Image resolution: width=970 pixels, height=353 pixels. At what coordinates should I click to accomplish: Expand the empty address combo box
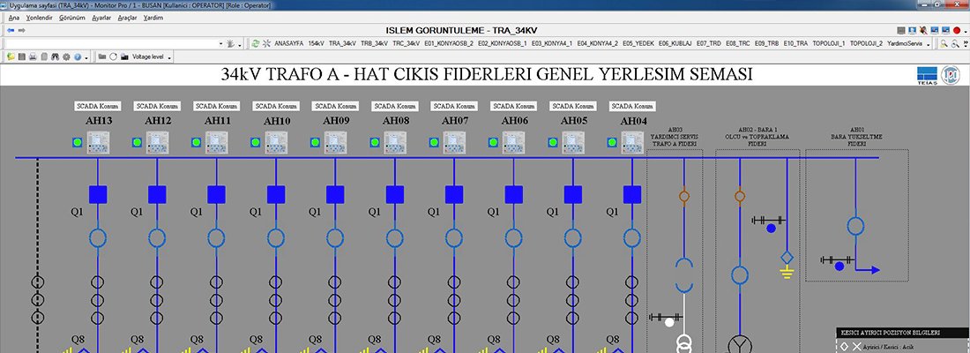[219, 43]
